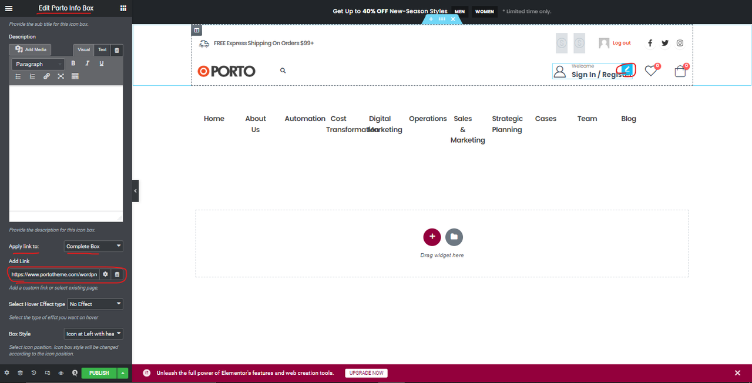Click inside the description text area
This screenshot has width=752, height=383.
pyautogui.click(x=66, y=149)
